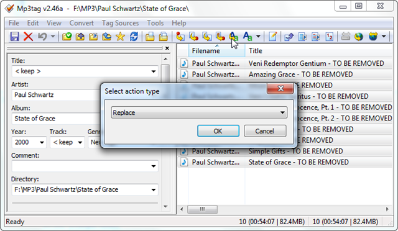Sort by the Filename column header
This screenshot has width=398, height=231.
(x=216, y=51)
